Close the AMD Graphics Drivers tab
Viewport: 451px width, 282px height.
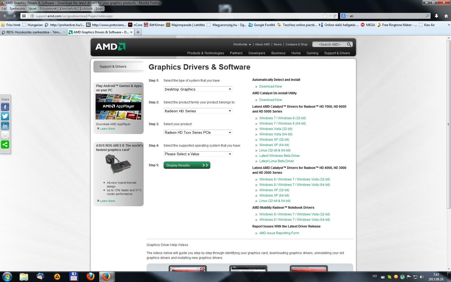pyautogui.click(x=131, y=32)
